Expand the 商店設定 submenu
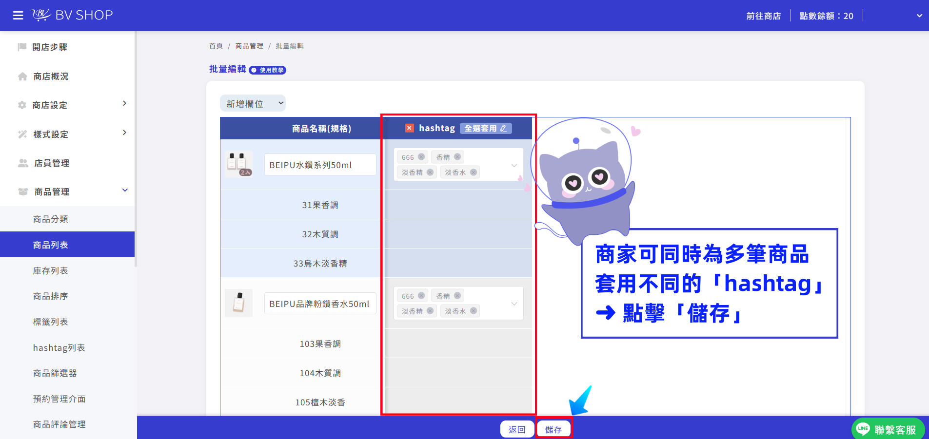This screenshot has height=439, width=929. point(124,103)
